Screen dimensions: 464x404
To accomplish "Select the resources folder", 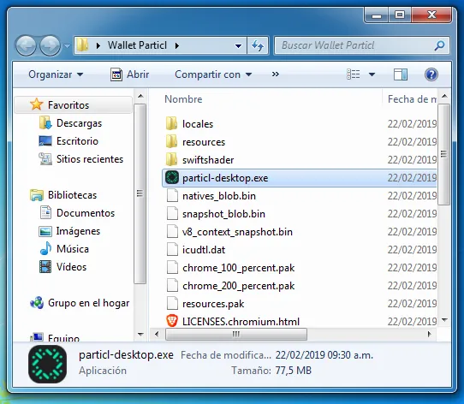I will pos(204,142).
